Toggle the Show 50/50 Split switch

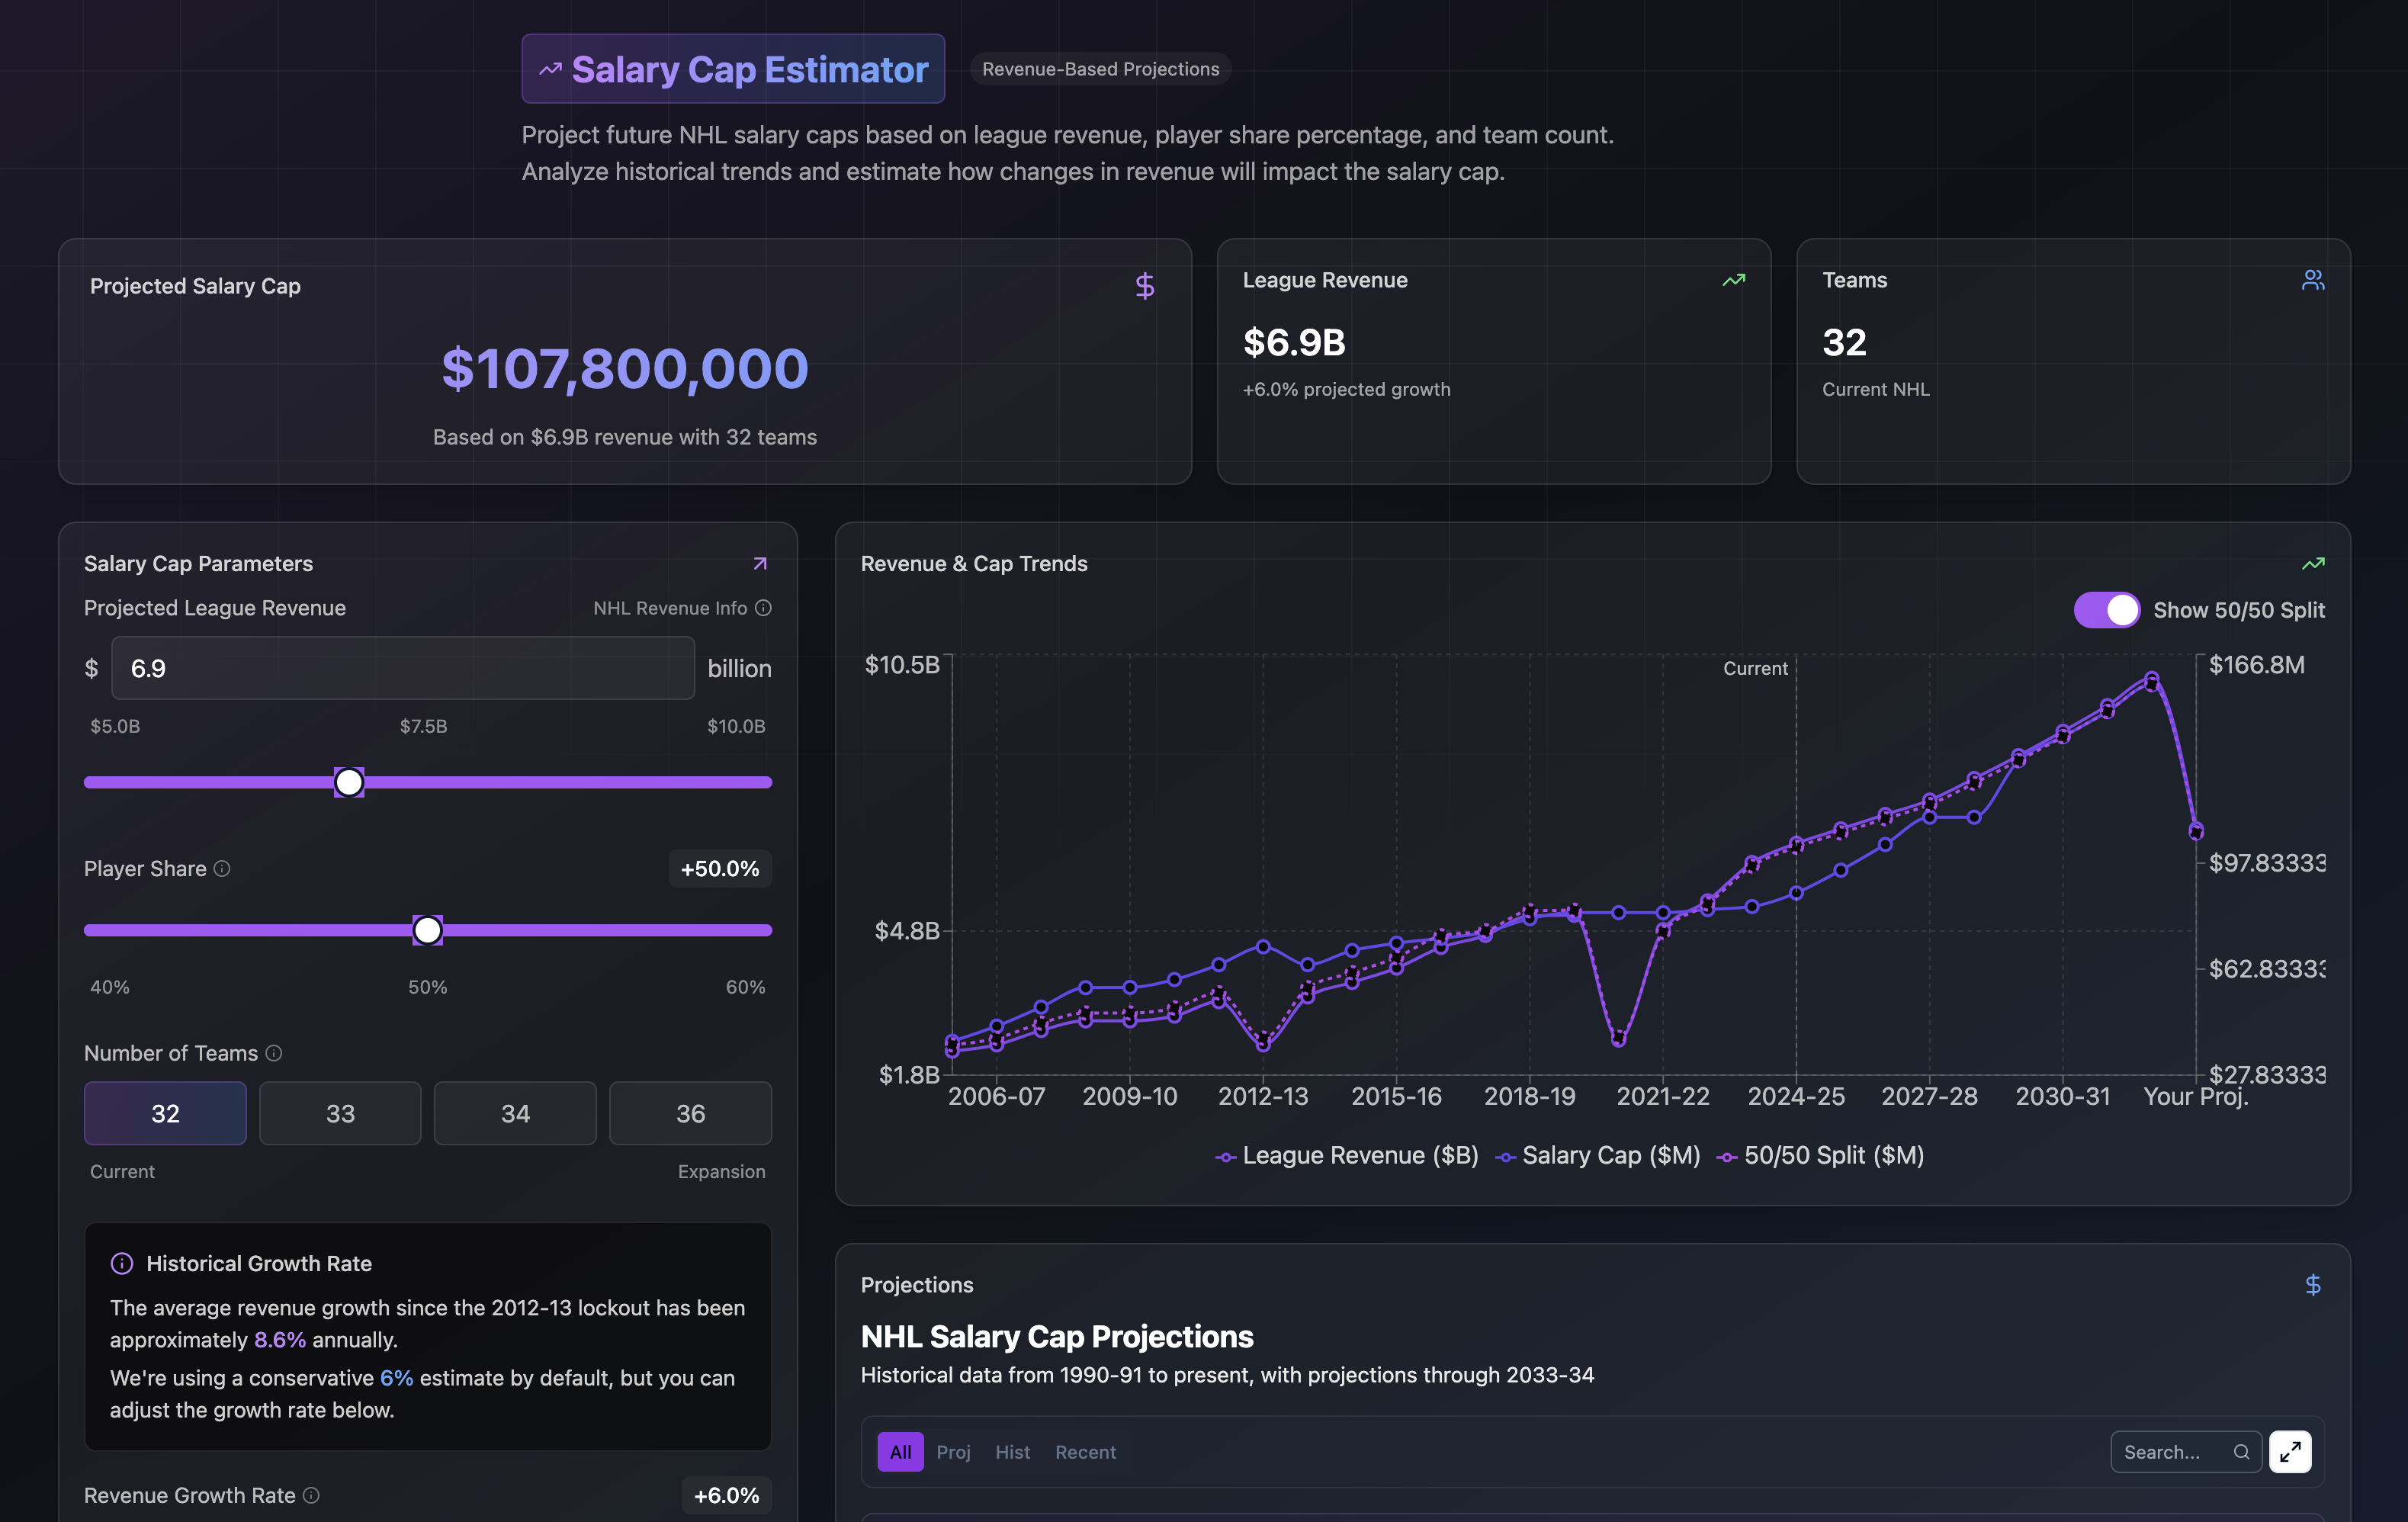point(2107,610)
